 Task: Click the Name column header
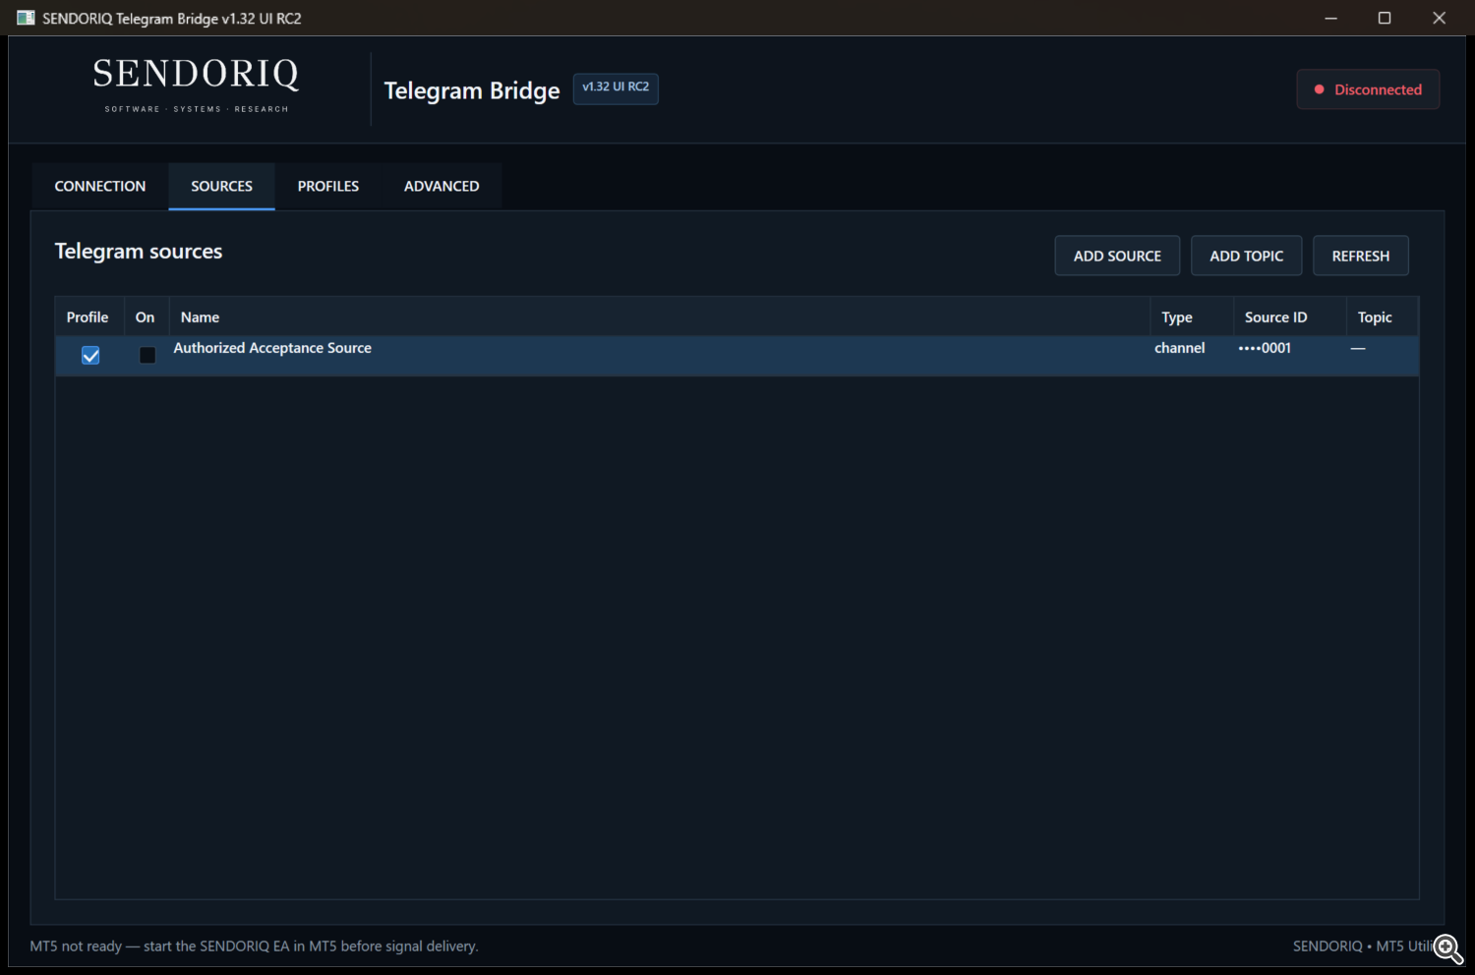[660, 317]
